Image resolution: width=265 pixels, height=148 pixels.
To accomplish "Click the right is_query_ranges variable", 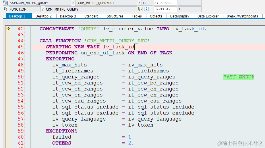I will (x=152, y=77).
